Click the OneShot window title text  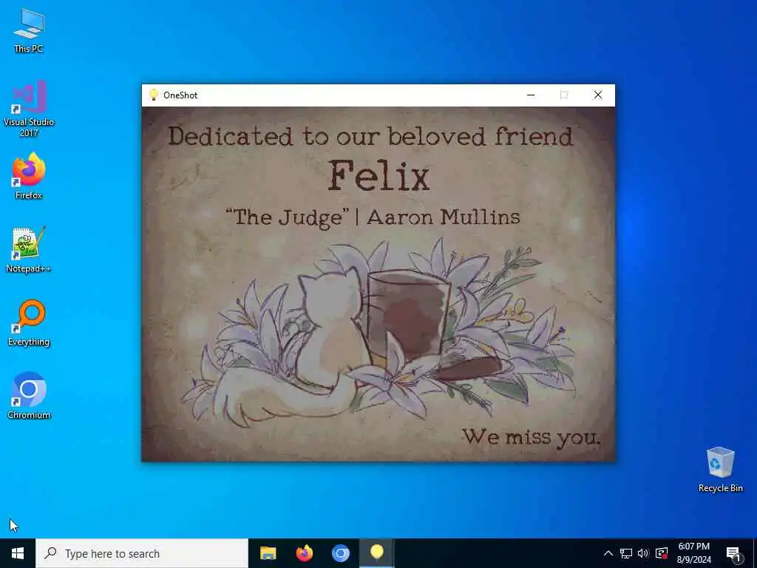click(x=180, y=95)
